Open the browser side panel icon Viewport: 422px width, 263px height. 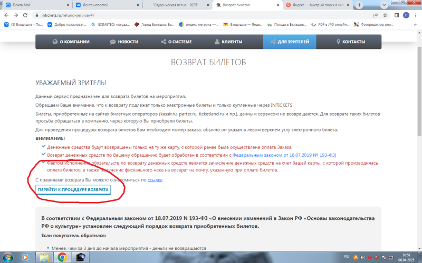(x=397, y=15)
